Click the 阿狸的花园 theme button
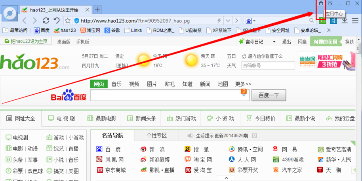362x181 pixels. point(325,42)
